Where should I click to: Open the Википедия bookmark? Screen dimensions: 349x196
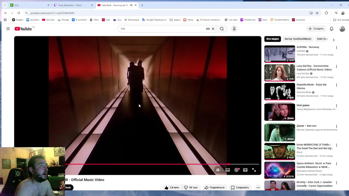pos(131,20)
